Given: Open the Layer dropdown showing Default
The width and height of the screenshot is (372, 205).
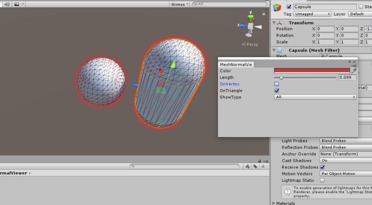Looking at the screenshot, I should click(x=360, y=14).
